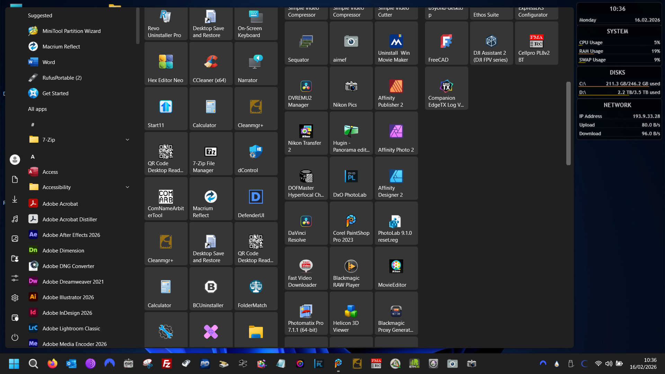The height and width of the screenshot is (374, 665).
Task: Launch the FreeCAD tile
Action: click(x=446, y=44)
